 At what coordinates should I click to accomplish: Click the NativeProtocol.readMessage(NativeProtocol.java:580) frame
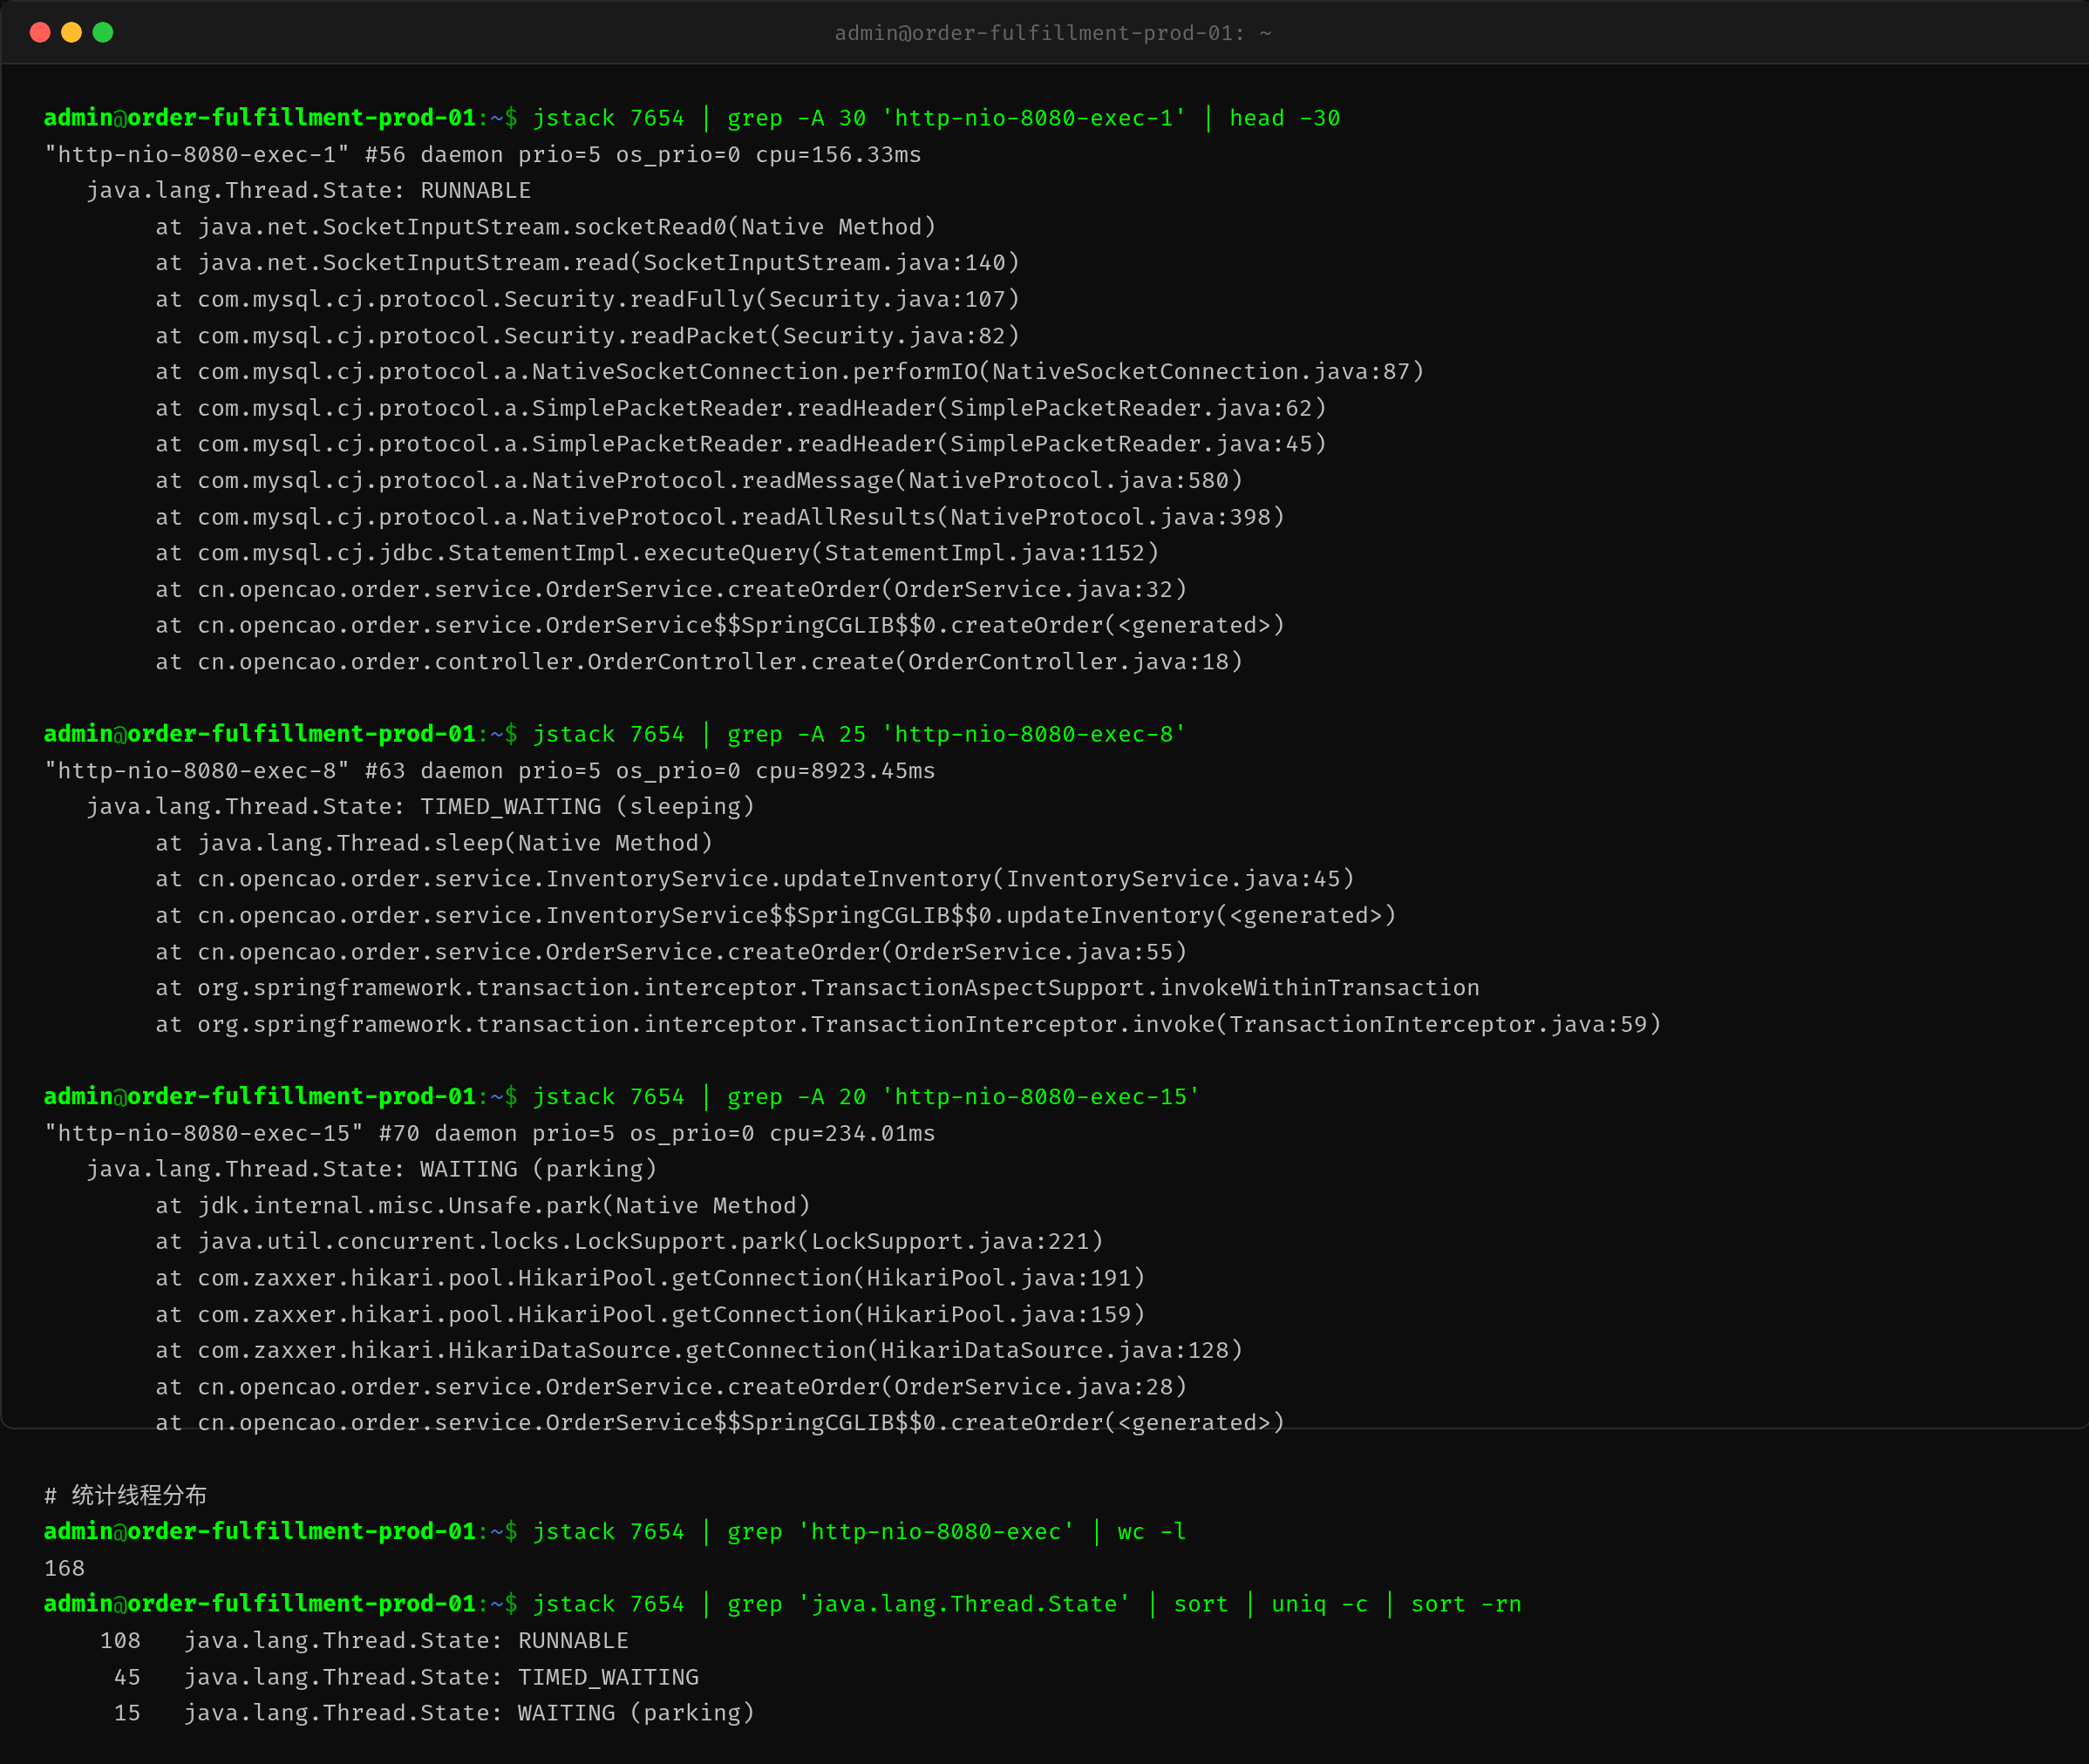coord(698,481)
